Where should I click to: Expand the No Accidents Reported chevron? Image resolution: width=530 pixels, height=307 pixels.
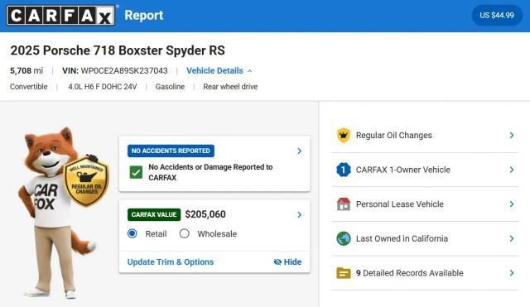tap(300, 151)
